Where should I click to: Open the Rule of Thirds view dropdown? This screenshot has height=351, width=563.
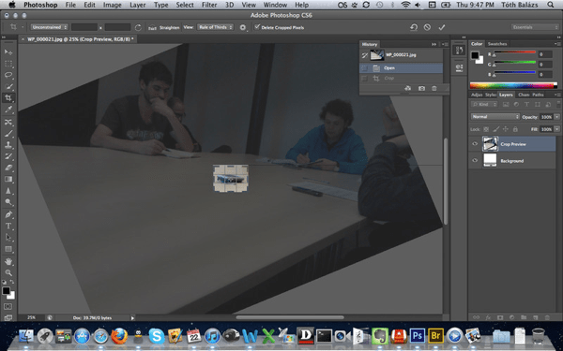[216, 27]
